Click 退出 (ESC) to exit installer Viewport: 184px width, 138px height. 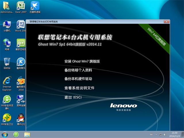click(x=73, y=97)
